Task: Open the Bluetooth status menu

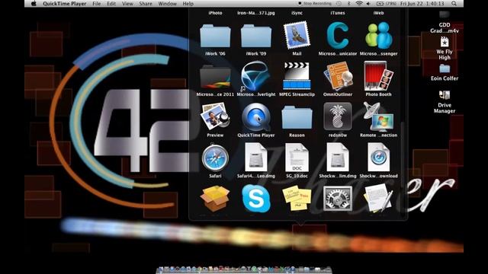Action: [348, 4]
